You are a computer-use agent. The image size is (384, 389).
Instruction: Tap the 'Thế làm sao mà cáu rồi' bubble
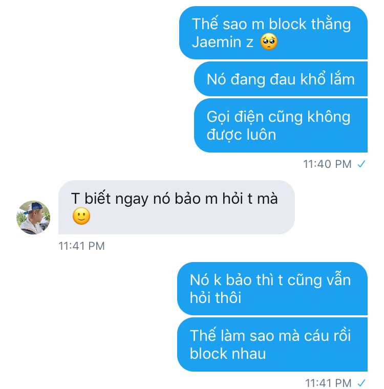click(272, 344)
